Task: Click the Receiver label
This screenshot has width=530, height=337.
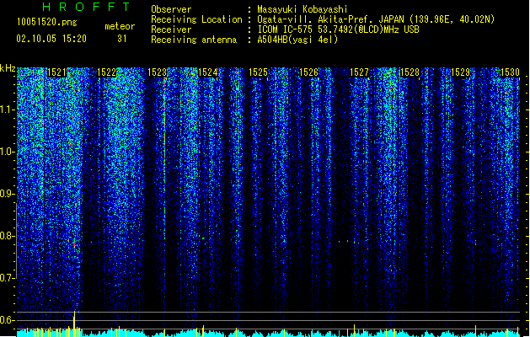Action: pos(171,29)
